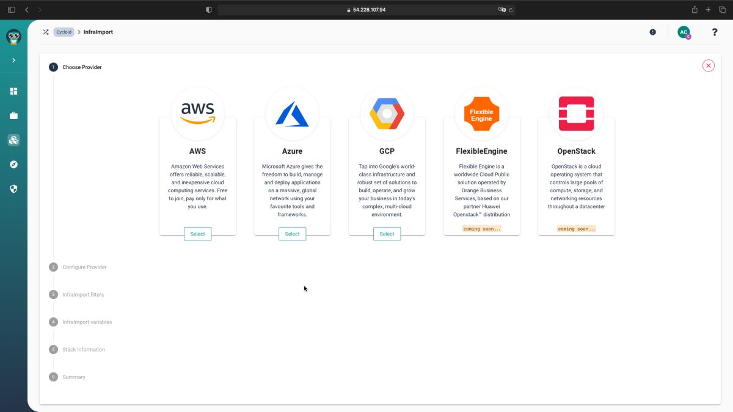Click the InfraImport shuffle icon in header

(x=46, y=32)
